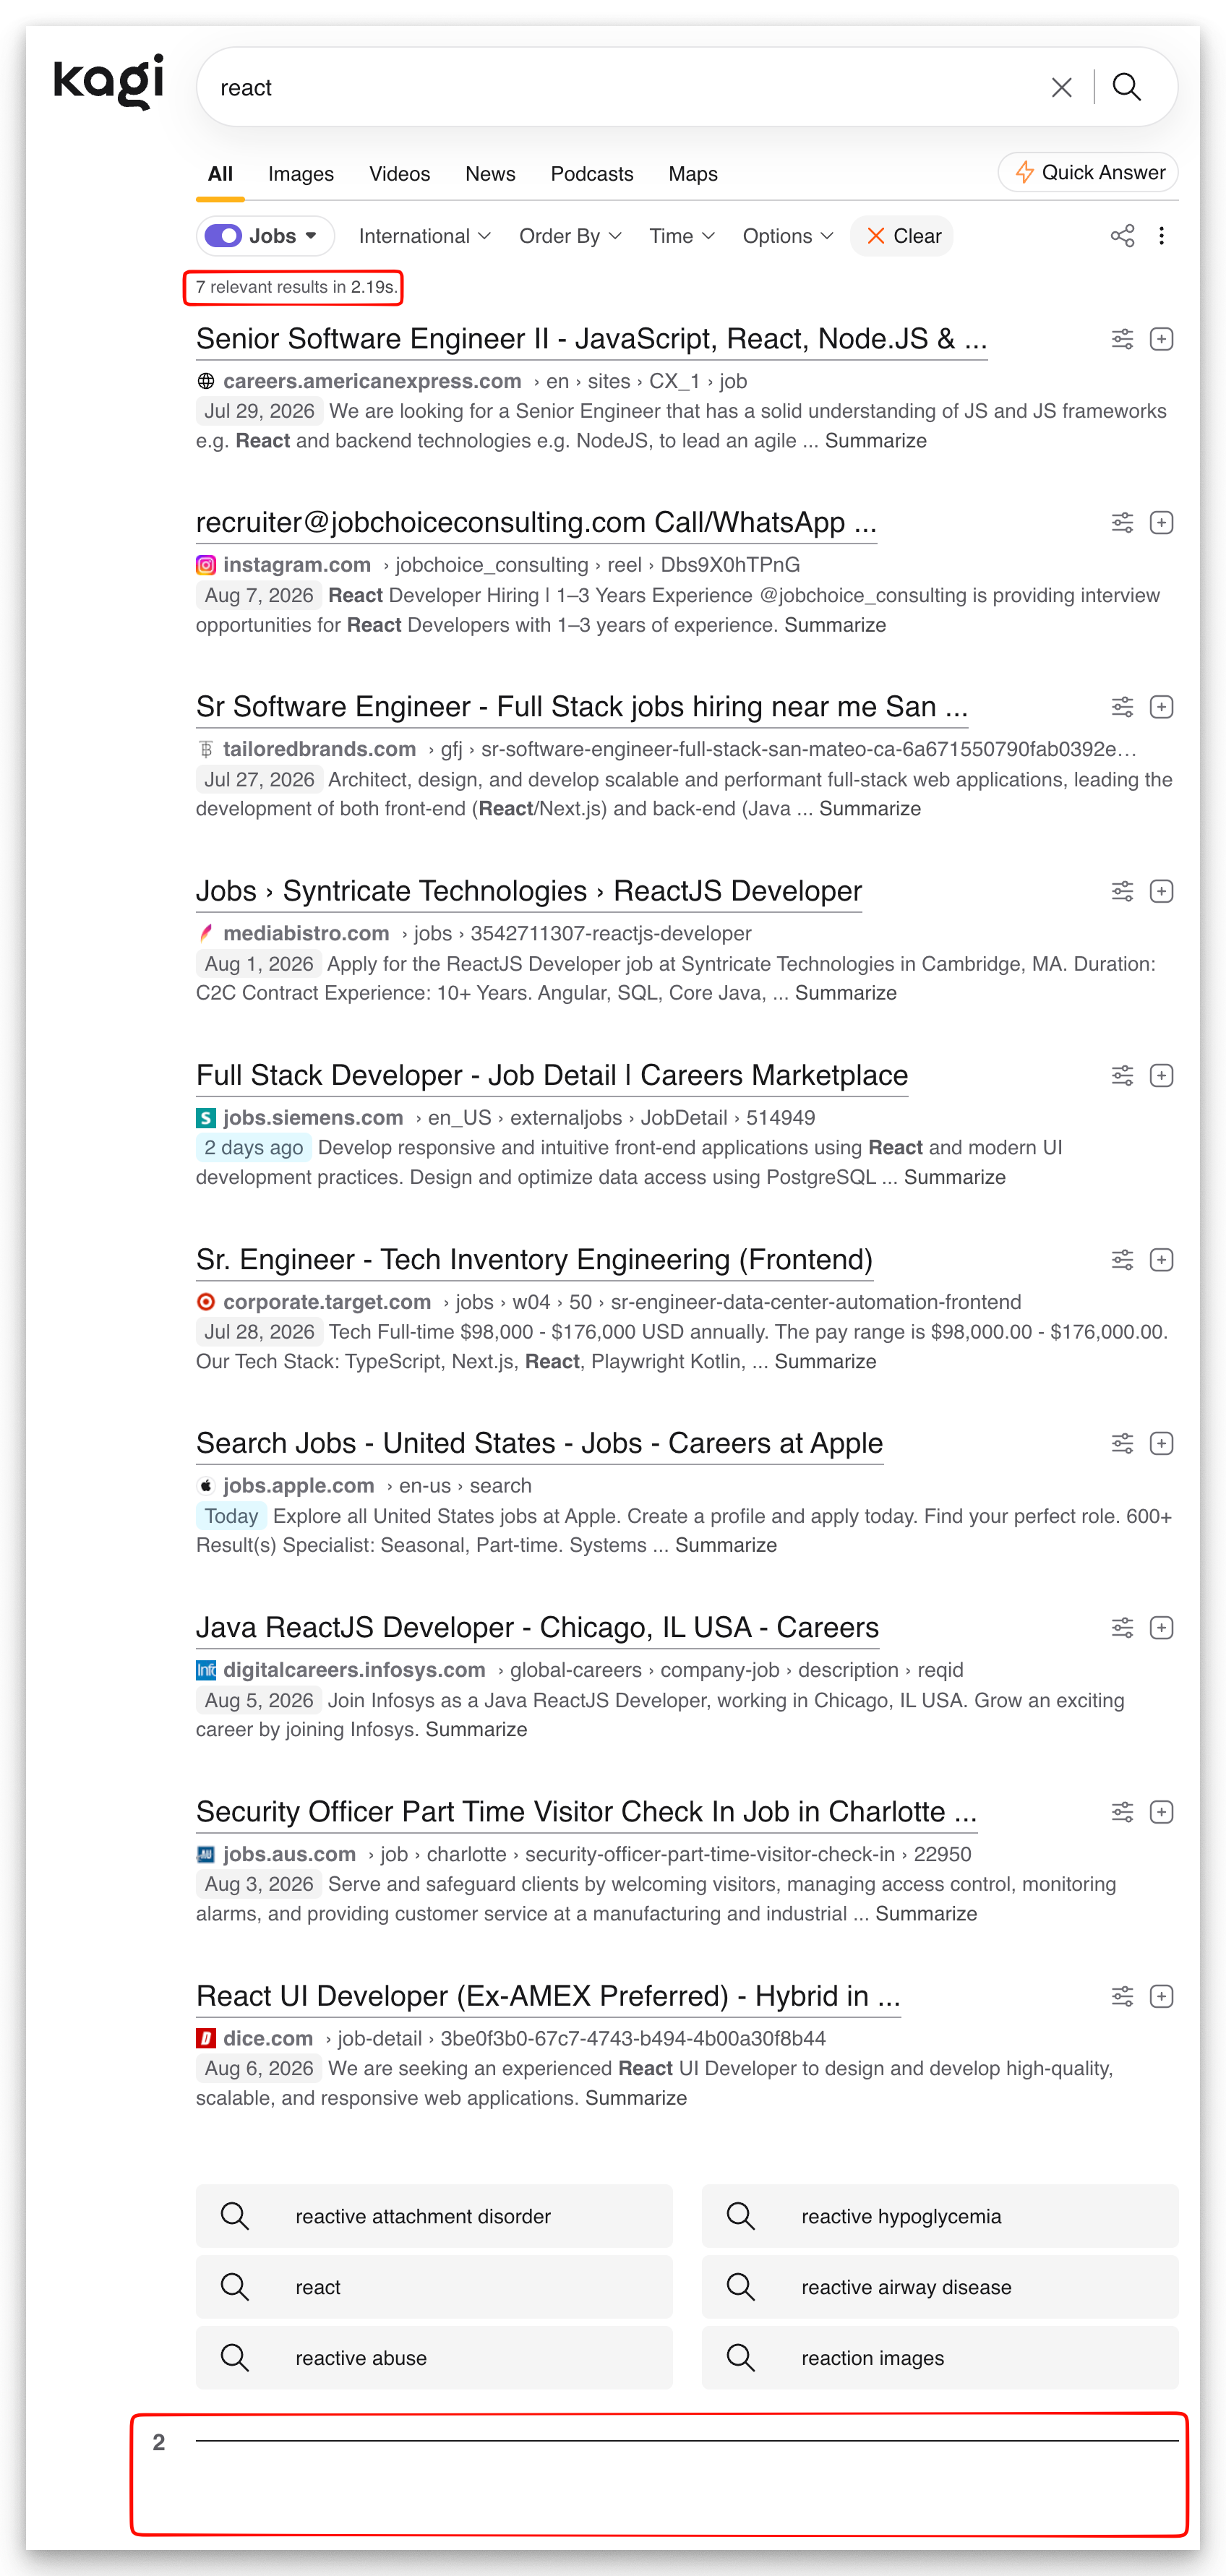
Task: Switch to the Maps tab
Action: 693,174
